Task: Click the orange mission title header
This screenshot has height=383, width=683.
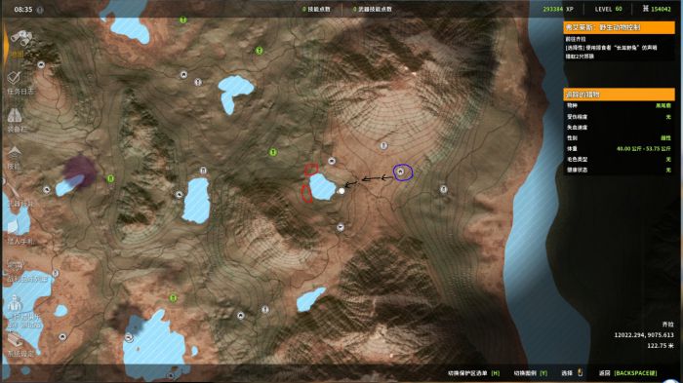Action: 619,27
